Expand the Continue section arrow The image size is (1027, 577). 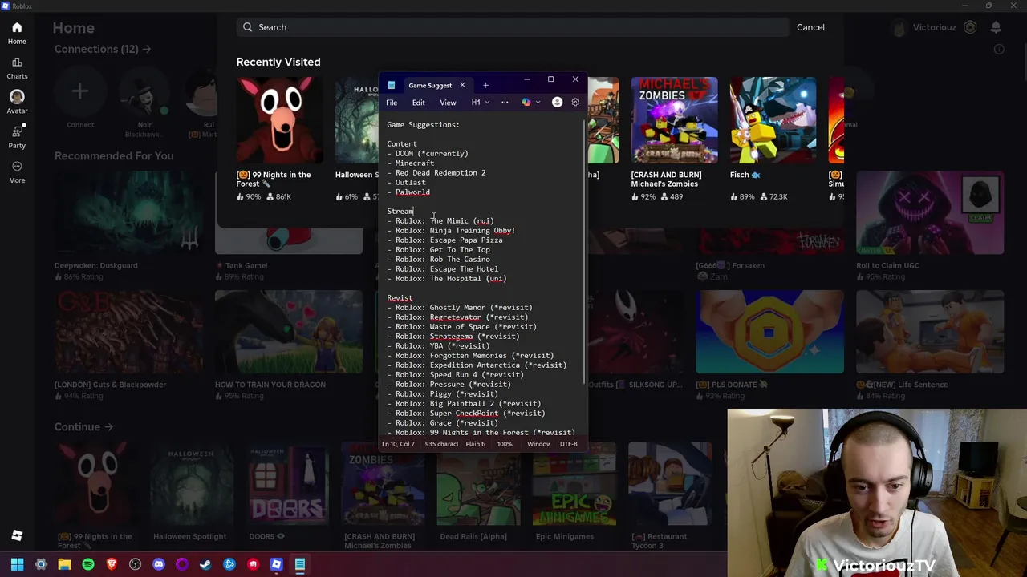(108, 427)
